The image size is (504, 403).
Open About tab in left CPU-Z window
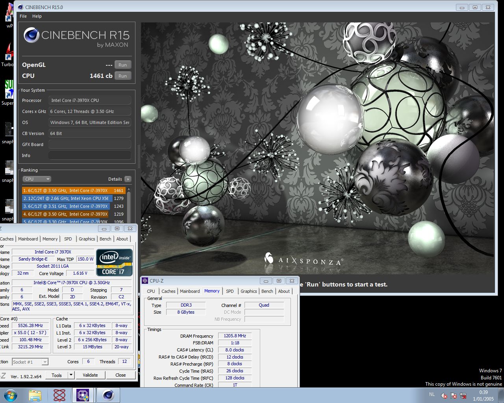[122, 239]
